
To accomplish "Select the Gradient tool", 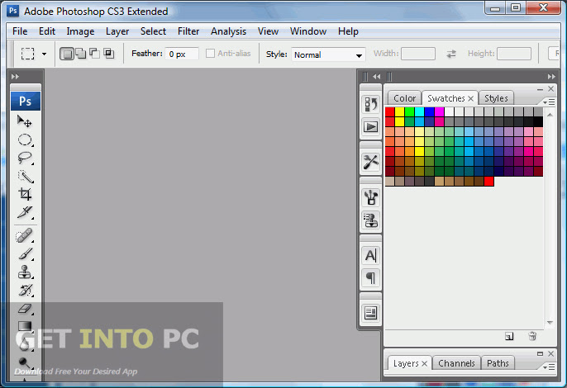I will [x=25, y=326].
